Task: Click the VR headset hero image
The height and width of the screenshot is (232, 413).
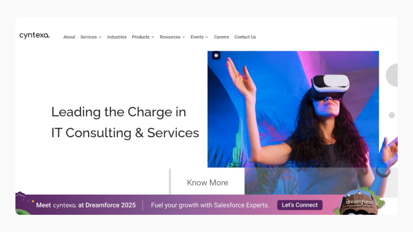Action: click(293, 109)
